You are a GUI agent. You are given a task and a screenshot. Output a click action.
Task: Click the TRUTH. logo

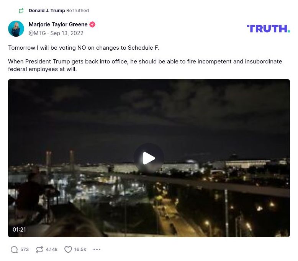pos(268,29)
